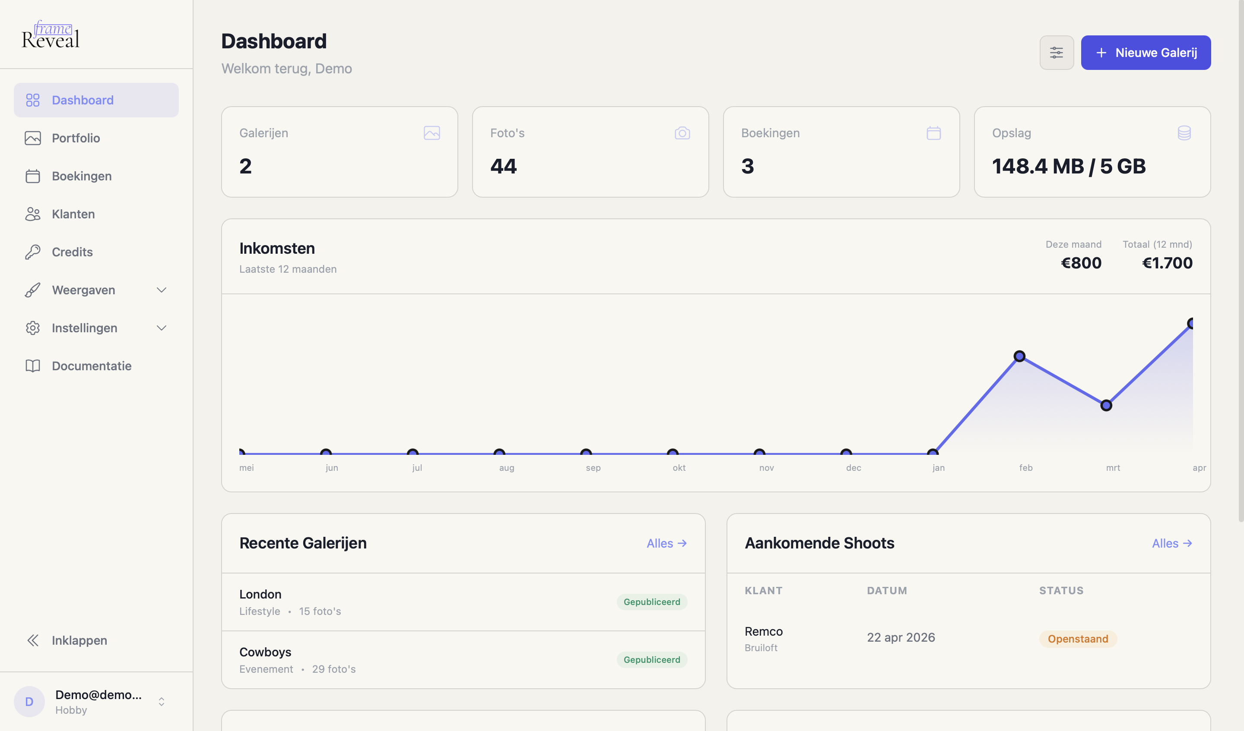
Task: Click the Klanten people icon
Action: click(x=32, y=214)
